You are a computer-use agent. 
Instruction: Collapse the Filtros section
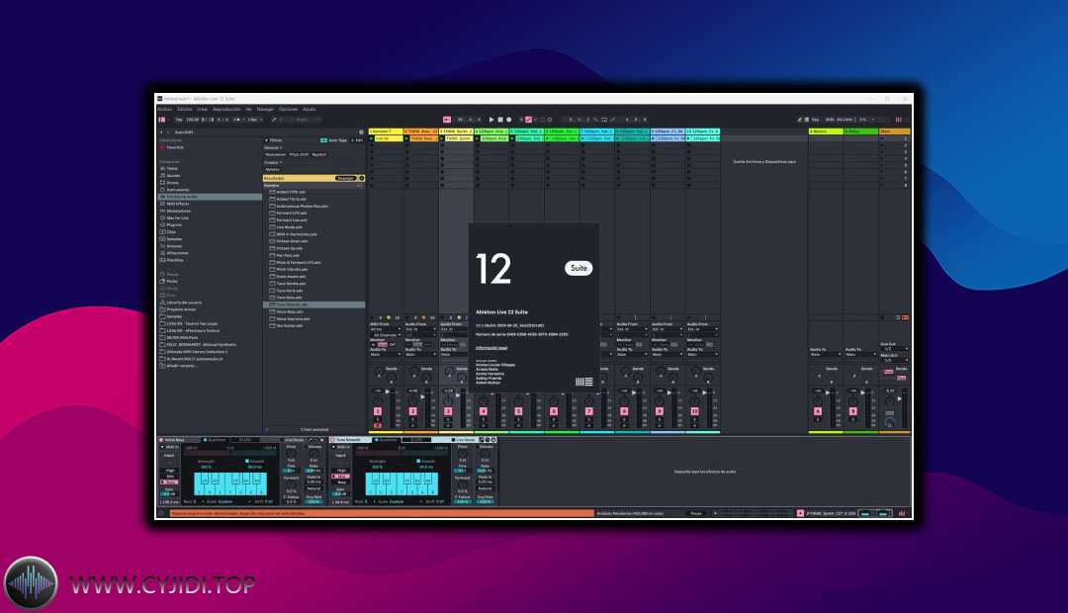tap(267, 140)
